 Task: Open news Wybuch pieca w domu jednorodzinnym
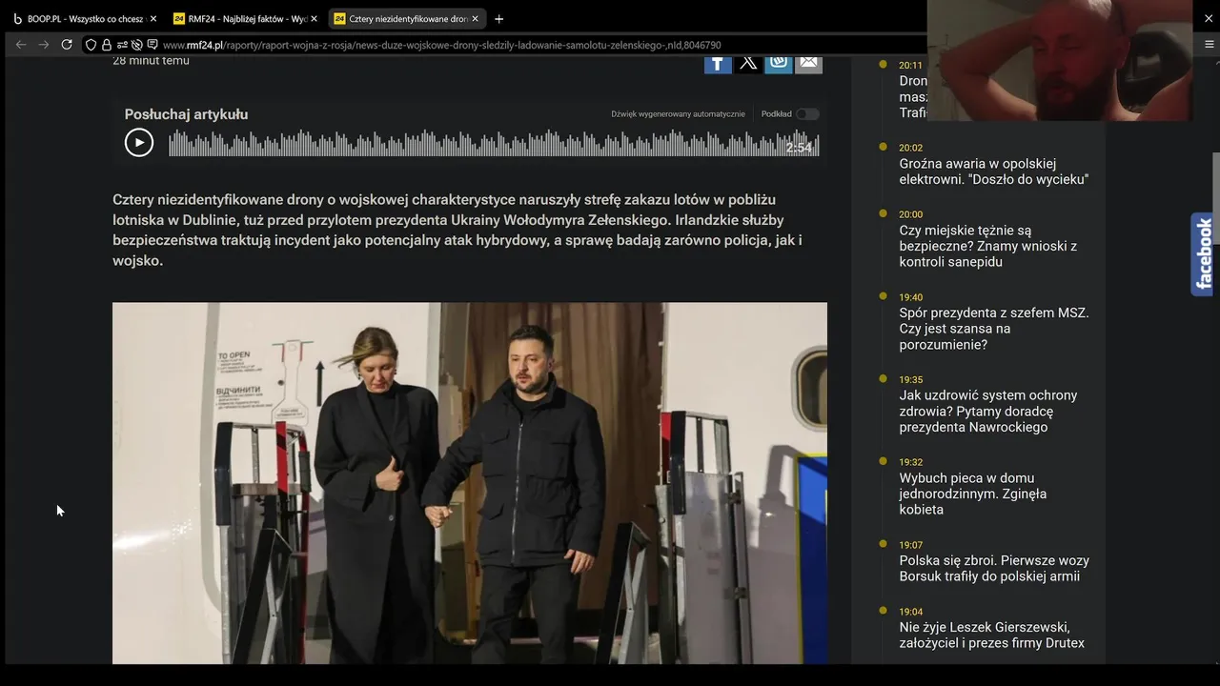(973, 494)
